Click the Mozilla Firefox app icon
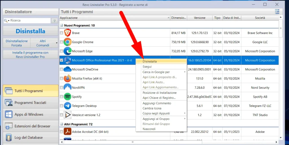 [x=67, y=79]
